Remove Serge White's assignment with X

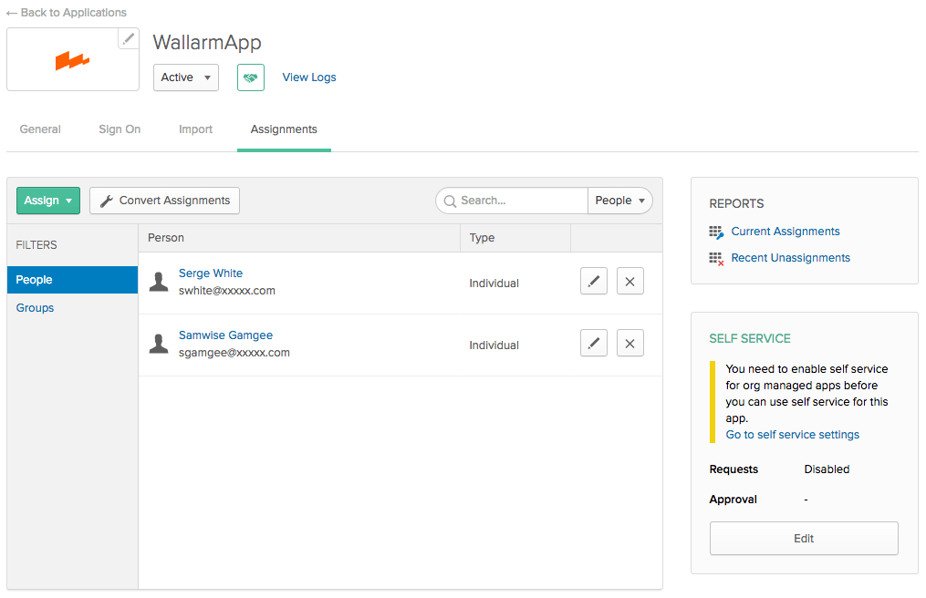point(630,281)
